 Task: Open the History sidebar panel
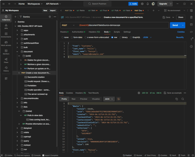[x=6, y=69]
